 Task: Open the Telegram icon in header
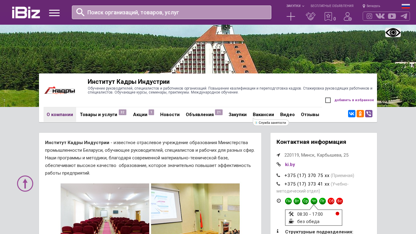[404, 16]
